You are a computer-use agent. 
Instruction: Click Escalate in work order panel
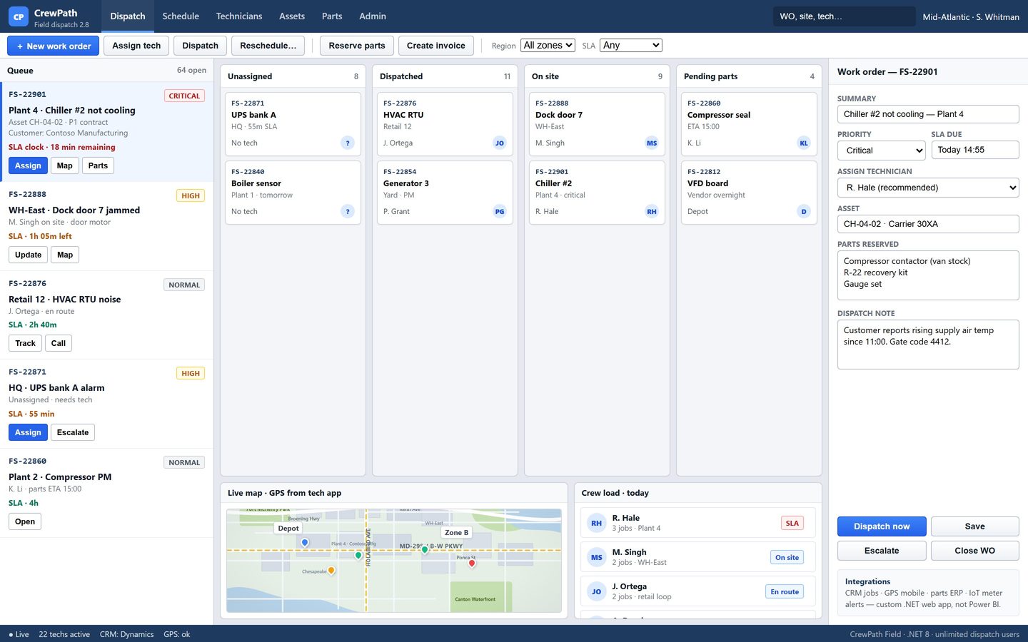coord(882,551)
